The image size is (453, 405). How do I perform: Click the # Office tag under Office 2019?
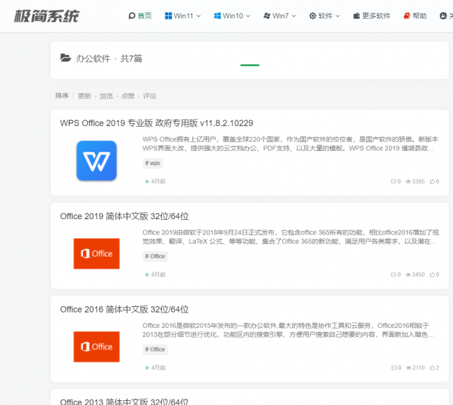155,257
